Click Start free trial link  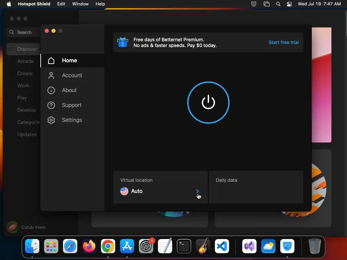[x=284, y=42]
